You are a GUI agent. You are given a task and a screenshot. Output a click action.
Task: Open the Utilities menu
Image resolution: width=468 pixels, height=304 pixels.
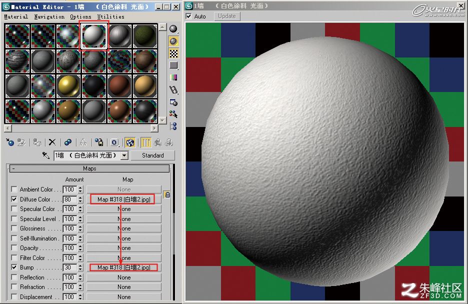110,16
